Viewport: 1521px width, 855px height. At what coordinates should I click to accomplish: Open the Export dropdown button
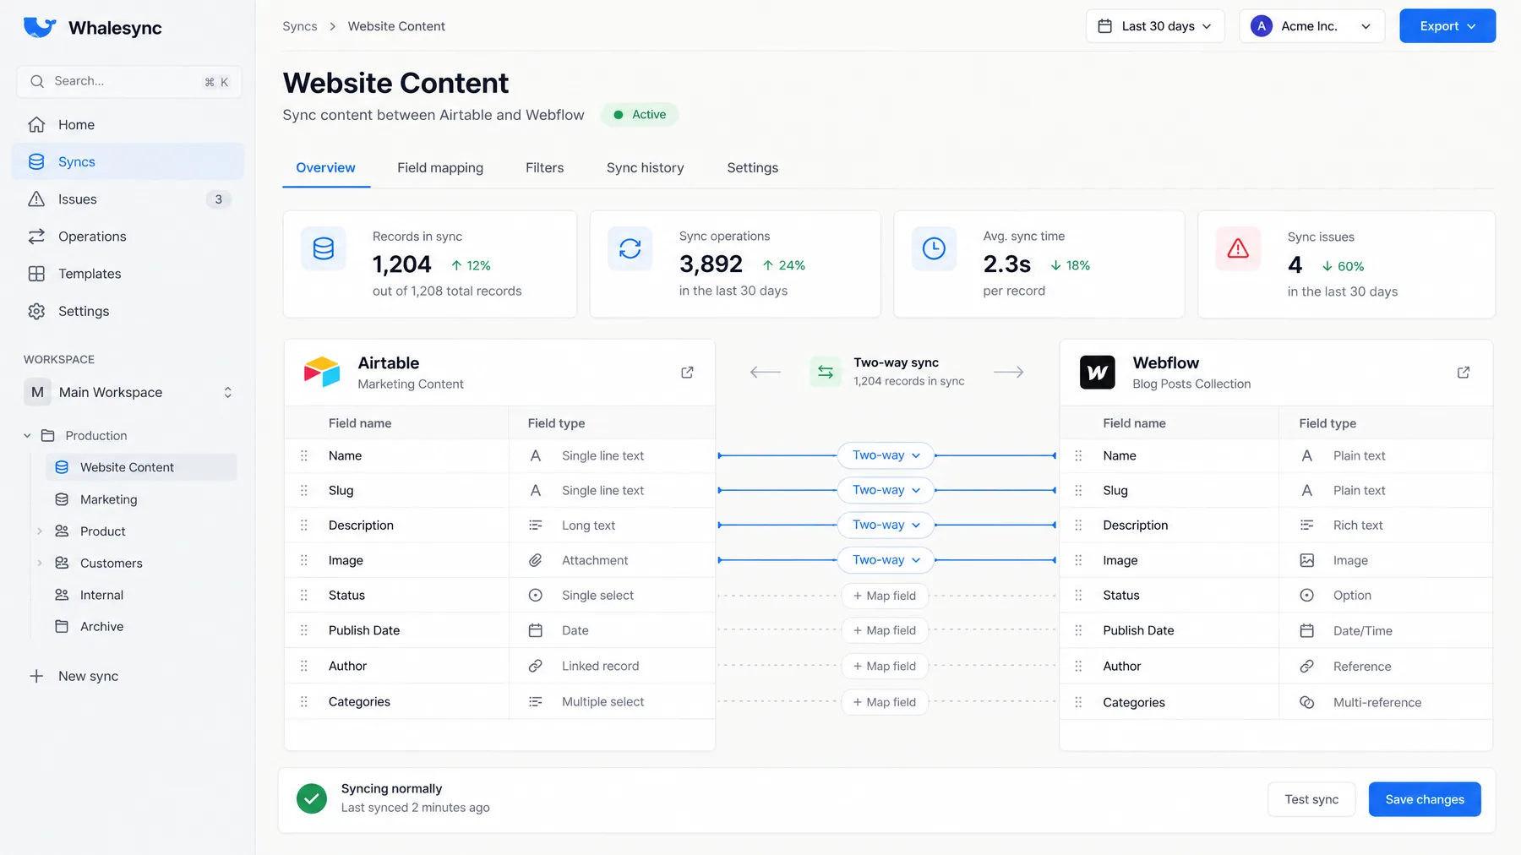point(1447,26)
